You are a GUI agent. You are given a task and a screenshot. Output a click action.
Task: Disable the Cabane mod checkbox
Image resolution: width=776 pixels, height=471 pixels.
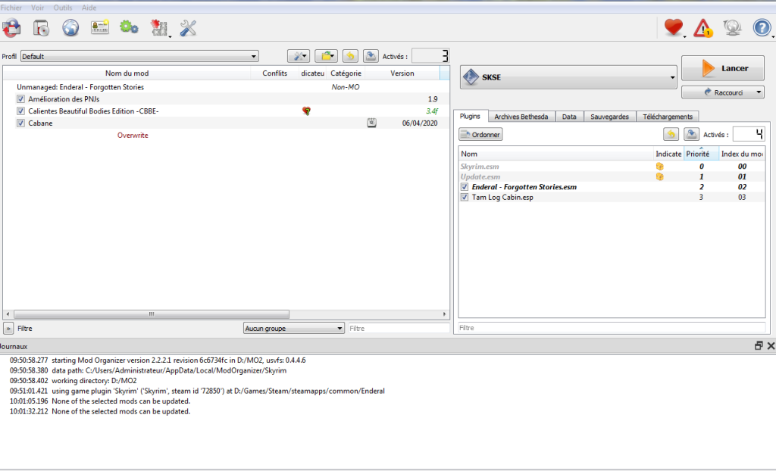click(20, 123)
